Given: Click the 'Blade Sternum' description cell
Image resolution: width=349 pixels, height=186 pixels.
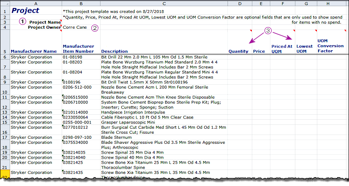Looking at the screenshot, I should [164, 137].
